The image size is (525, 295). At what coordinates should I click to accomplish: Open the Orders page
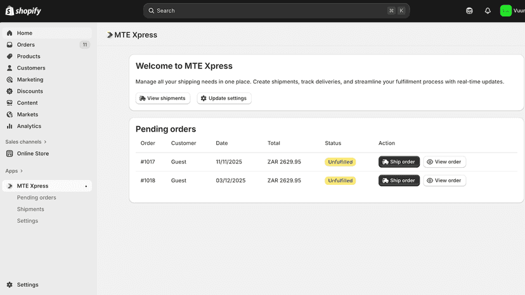coord(47,45)
